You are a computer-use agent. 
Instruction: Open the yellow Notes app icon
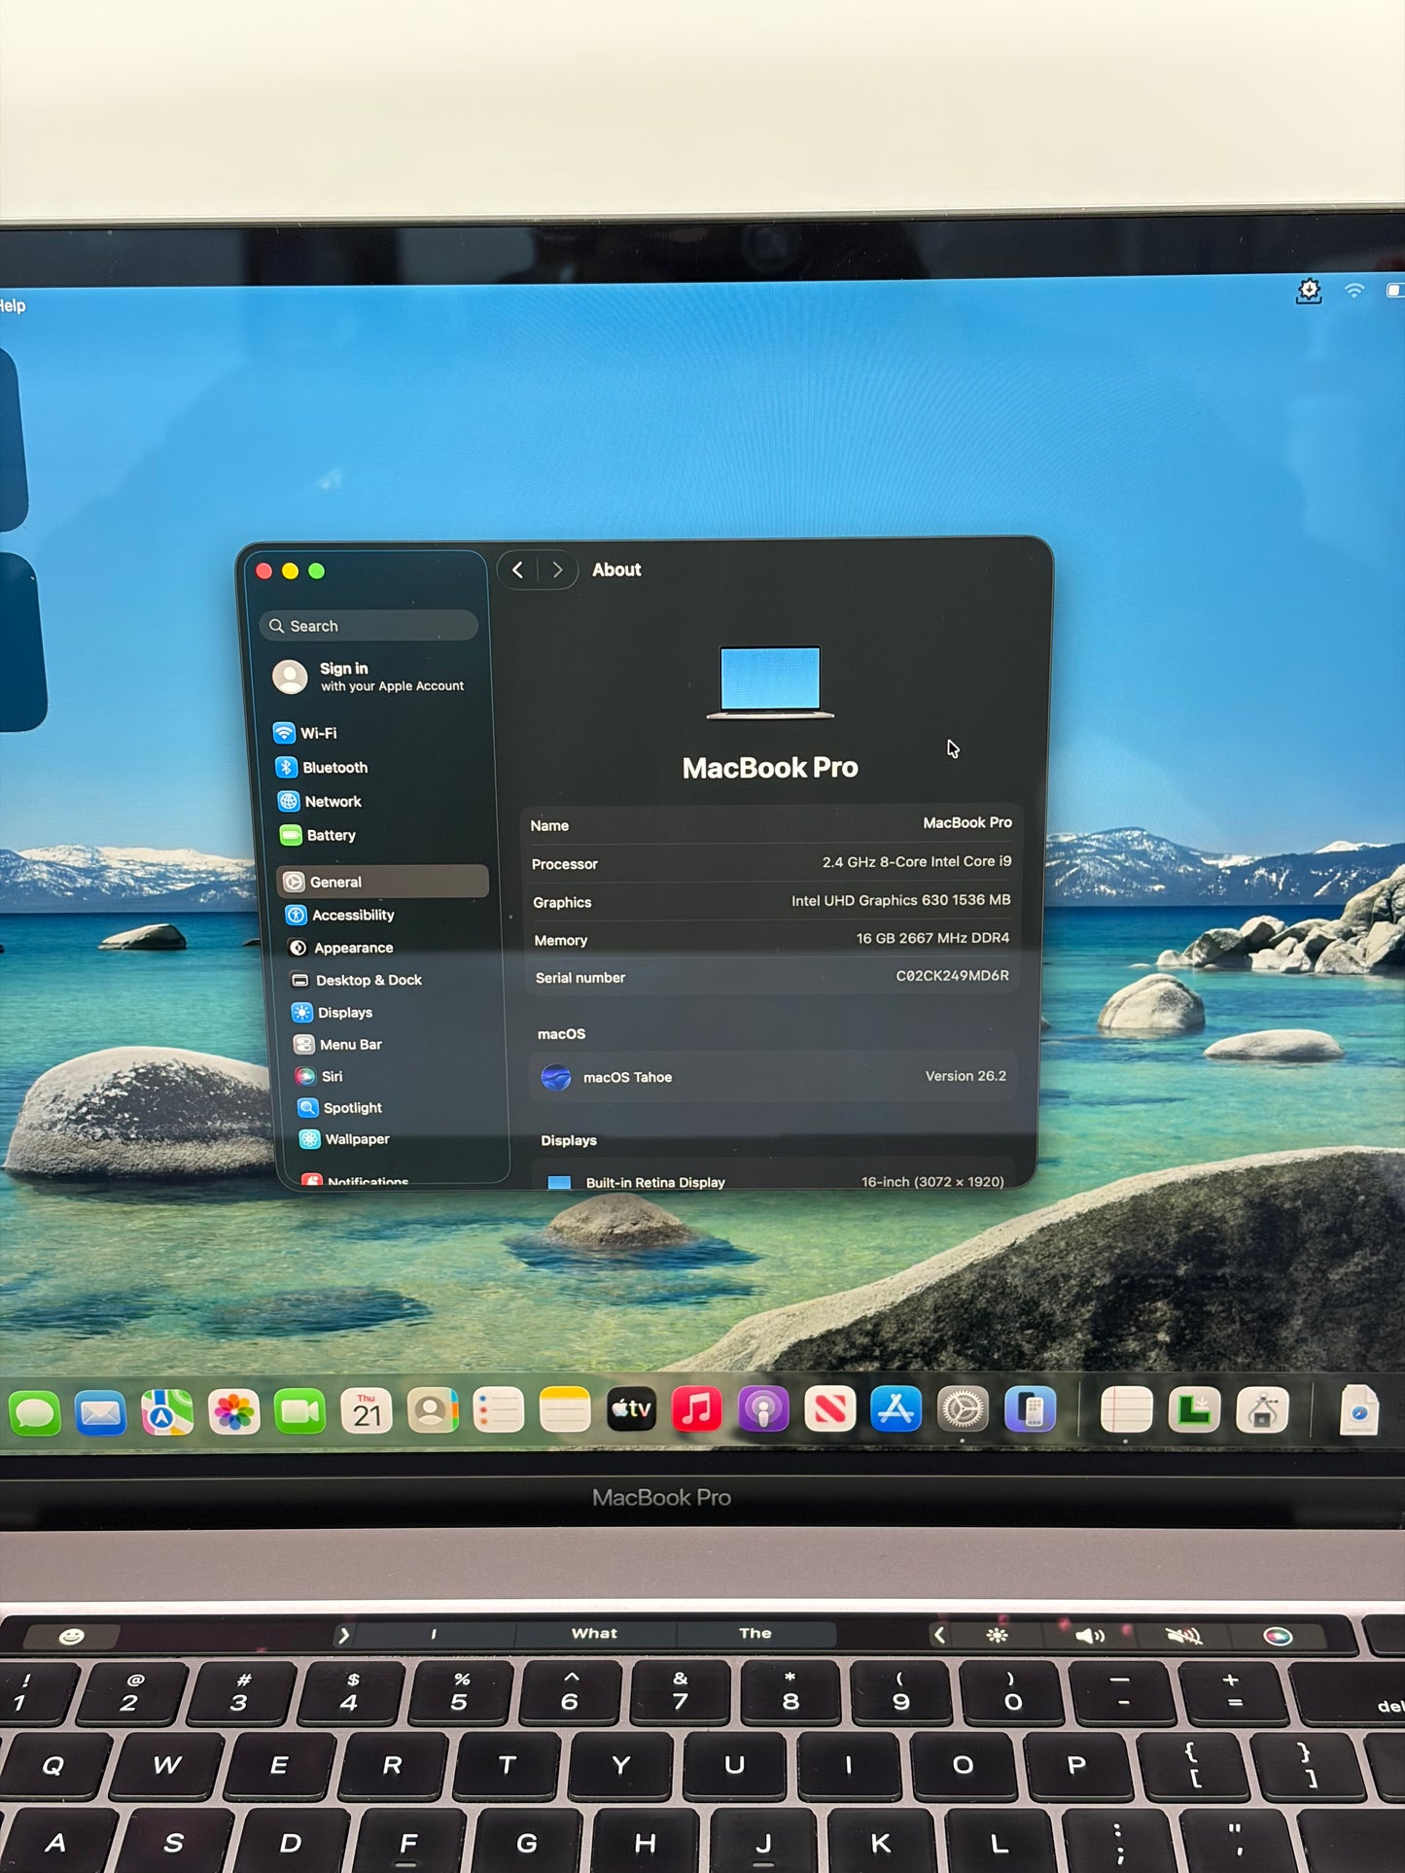(x=565, y=1410)
